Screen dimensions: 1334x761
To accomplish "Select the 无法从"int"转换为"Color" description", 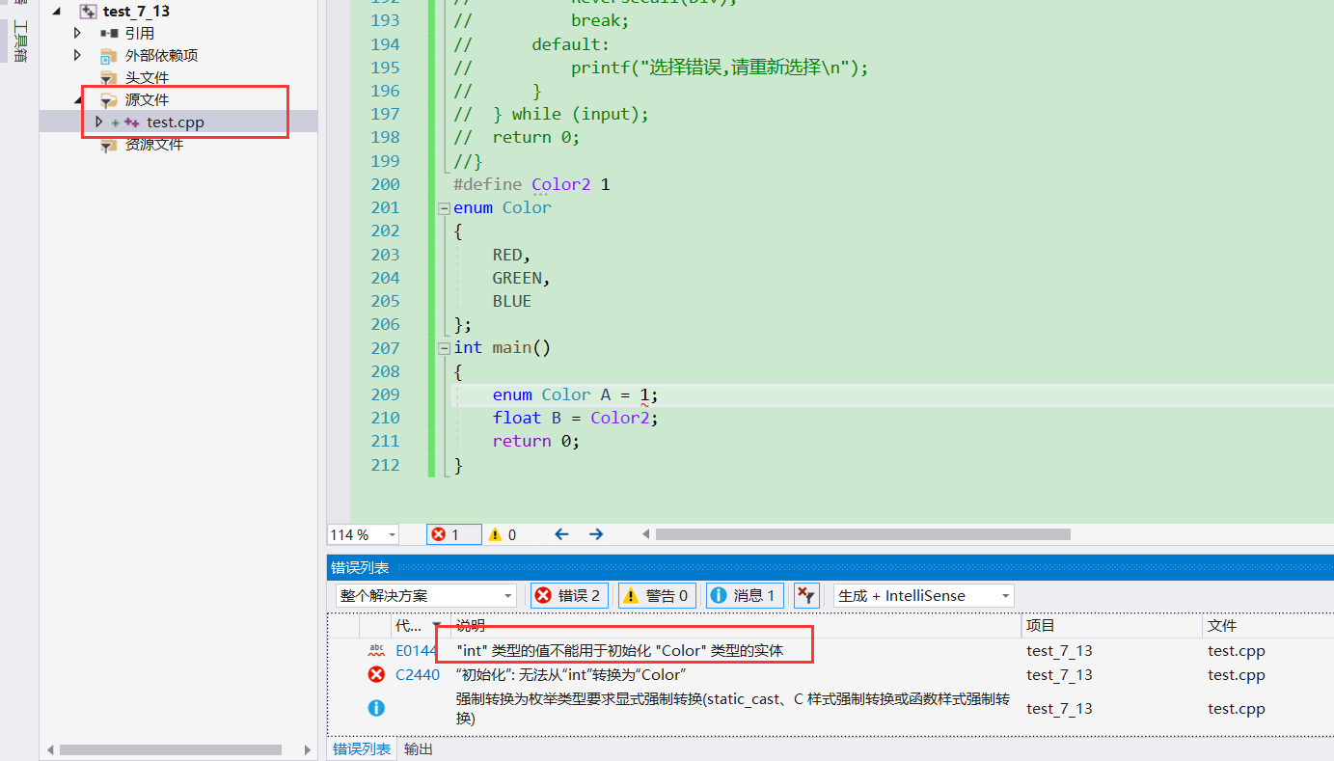I will [x=570, y=675].
